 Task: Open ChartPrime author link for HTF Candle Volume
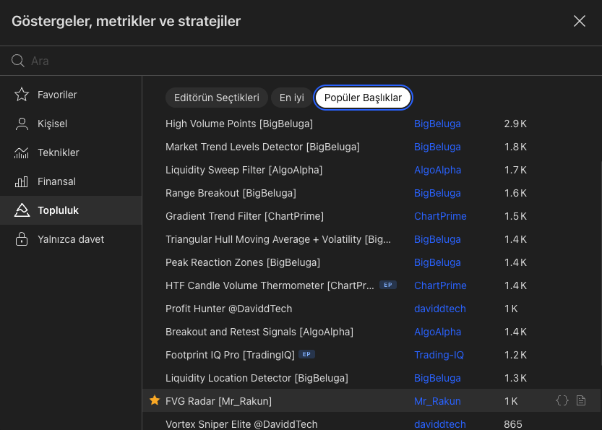point(440,285)
